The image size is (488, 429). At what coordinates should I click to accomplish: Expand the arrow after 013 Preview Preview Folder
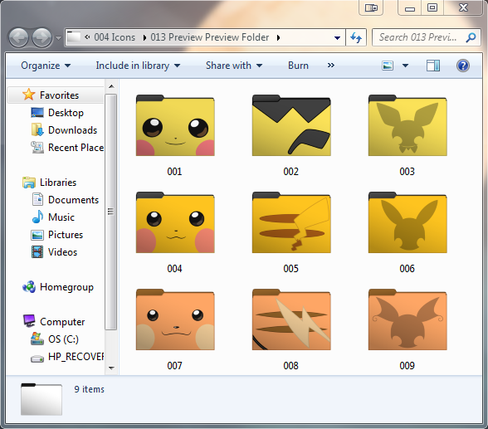[x=279, y=37]
